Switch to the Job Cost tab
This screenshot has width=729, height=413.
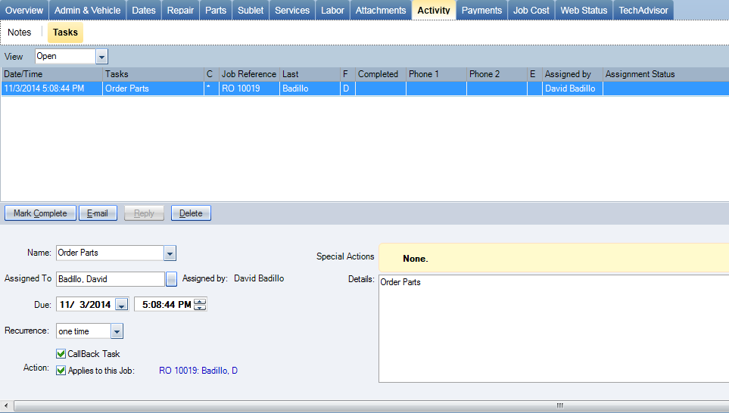pos(531,11)
